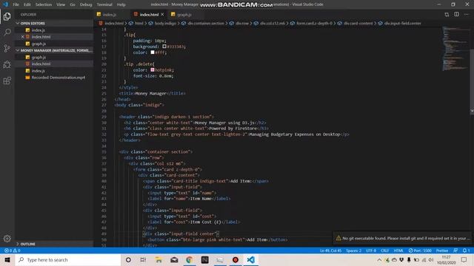Image resolution: width=474 pixels, height=266 pixels.
Task: Click the body.indigo breadcrumb segment
Action: pos(165,23)
